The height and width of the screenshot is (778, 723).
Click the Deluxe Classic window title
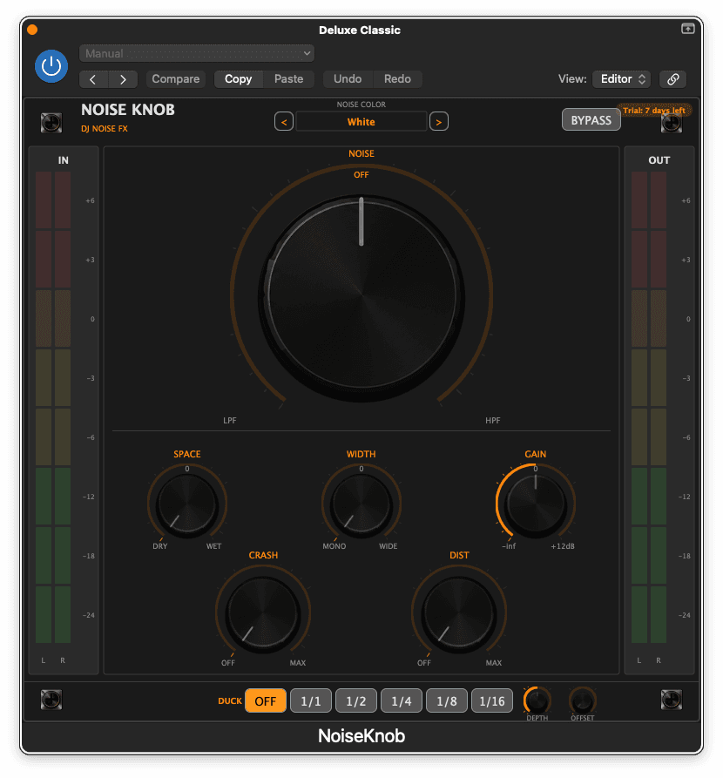(x=360, y=30)
